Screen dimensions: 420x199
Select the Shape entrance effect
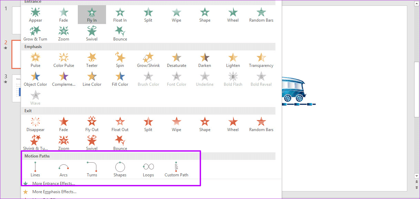tap(205, 15)
